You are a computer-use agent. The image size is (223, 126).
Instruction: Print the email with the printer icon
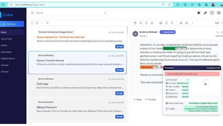click(x=181, y=23)
